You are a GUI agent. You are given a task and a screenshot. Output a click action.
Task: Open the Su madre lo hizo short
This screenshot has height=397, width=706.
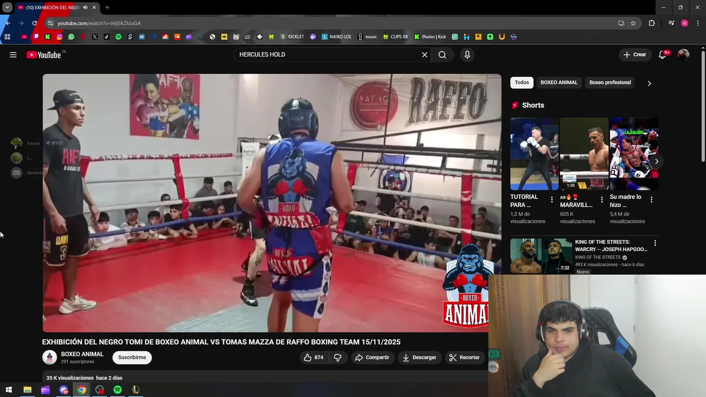(x=634, y=153)
